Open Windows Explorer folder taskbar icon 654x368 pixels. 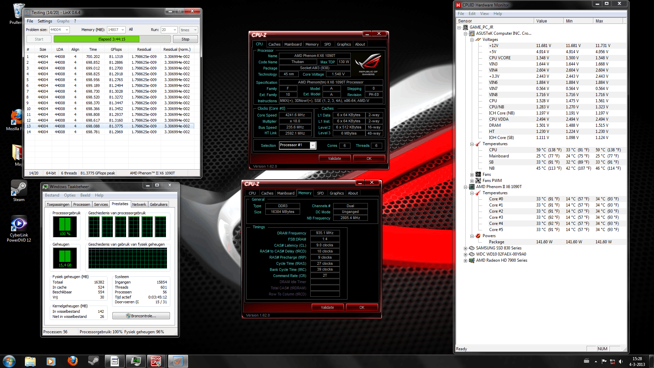click(30, 361)
